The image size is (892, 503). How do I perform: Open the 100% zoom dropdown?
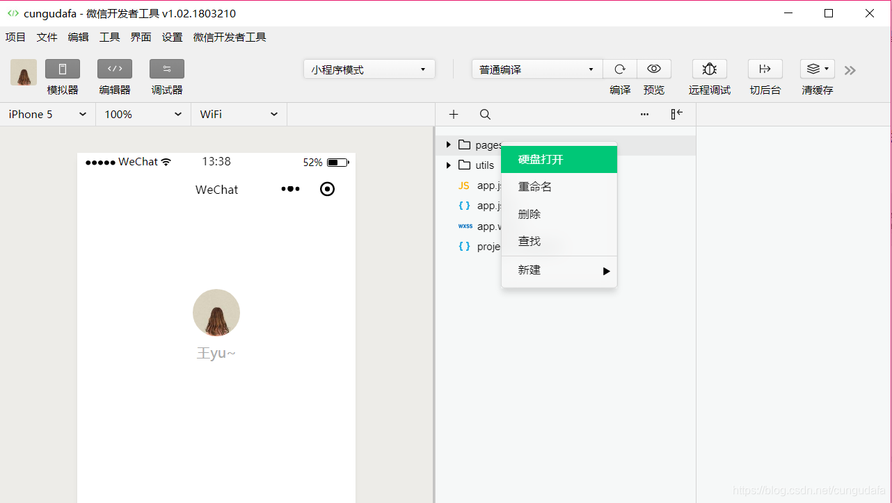[143, 114]
